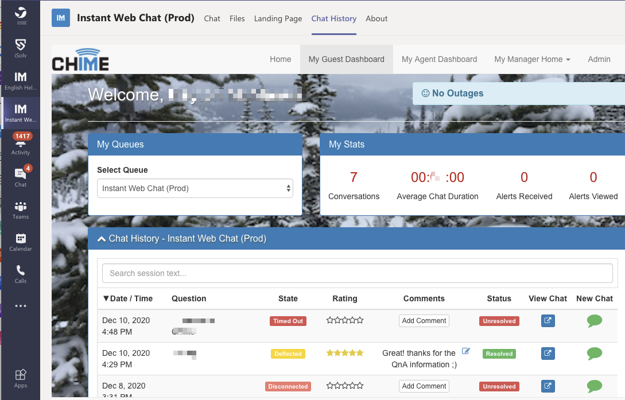Screen dimensions: 625x400
Task: Start new chat from 4:48 PM row
Action: pyautogui.click(x=595, y=321)
